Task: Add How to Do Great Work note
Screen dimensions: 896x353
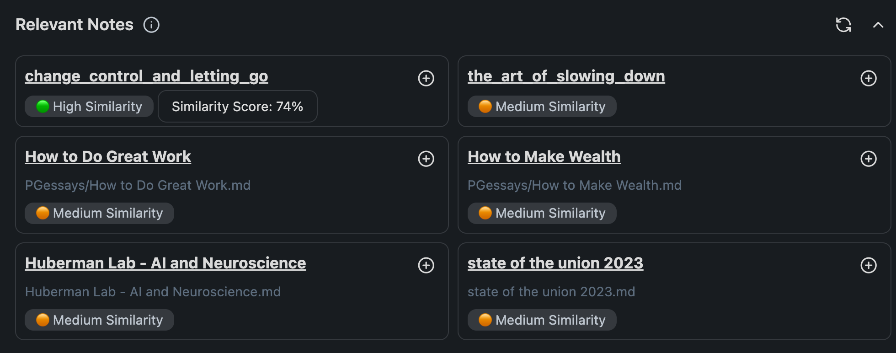Action: pos(426,159)
